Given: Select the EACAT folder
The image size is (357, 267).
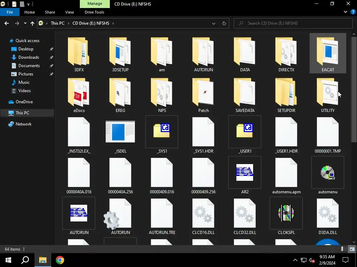Looking at the screenshot, I should tap(328, 54).
